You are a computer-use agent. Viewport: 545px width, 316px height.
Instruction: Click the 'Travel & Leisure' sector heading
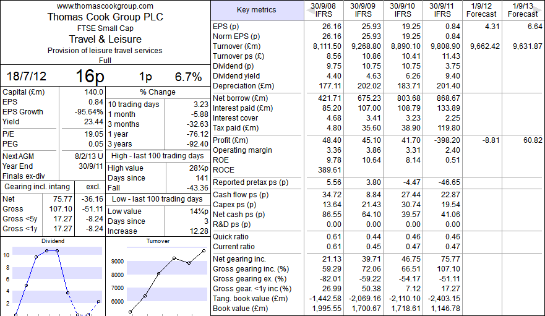click(105, 39)
